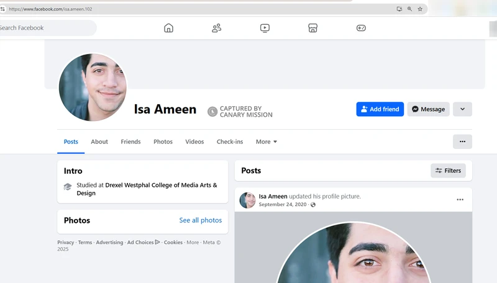Open the Facebook Home icon
This screenshot has height=283, width=497.
click(x=168, y=28)
